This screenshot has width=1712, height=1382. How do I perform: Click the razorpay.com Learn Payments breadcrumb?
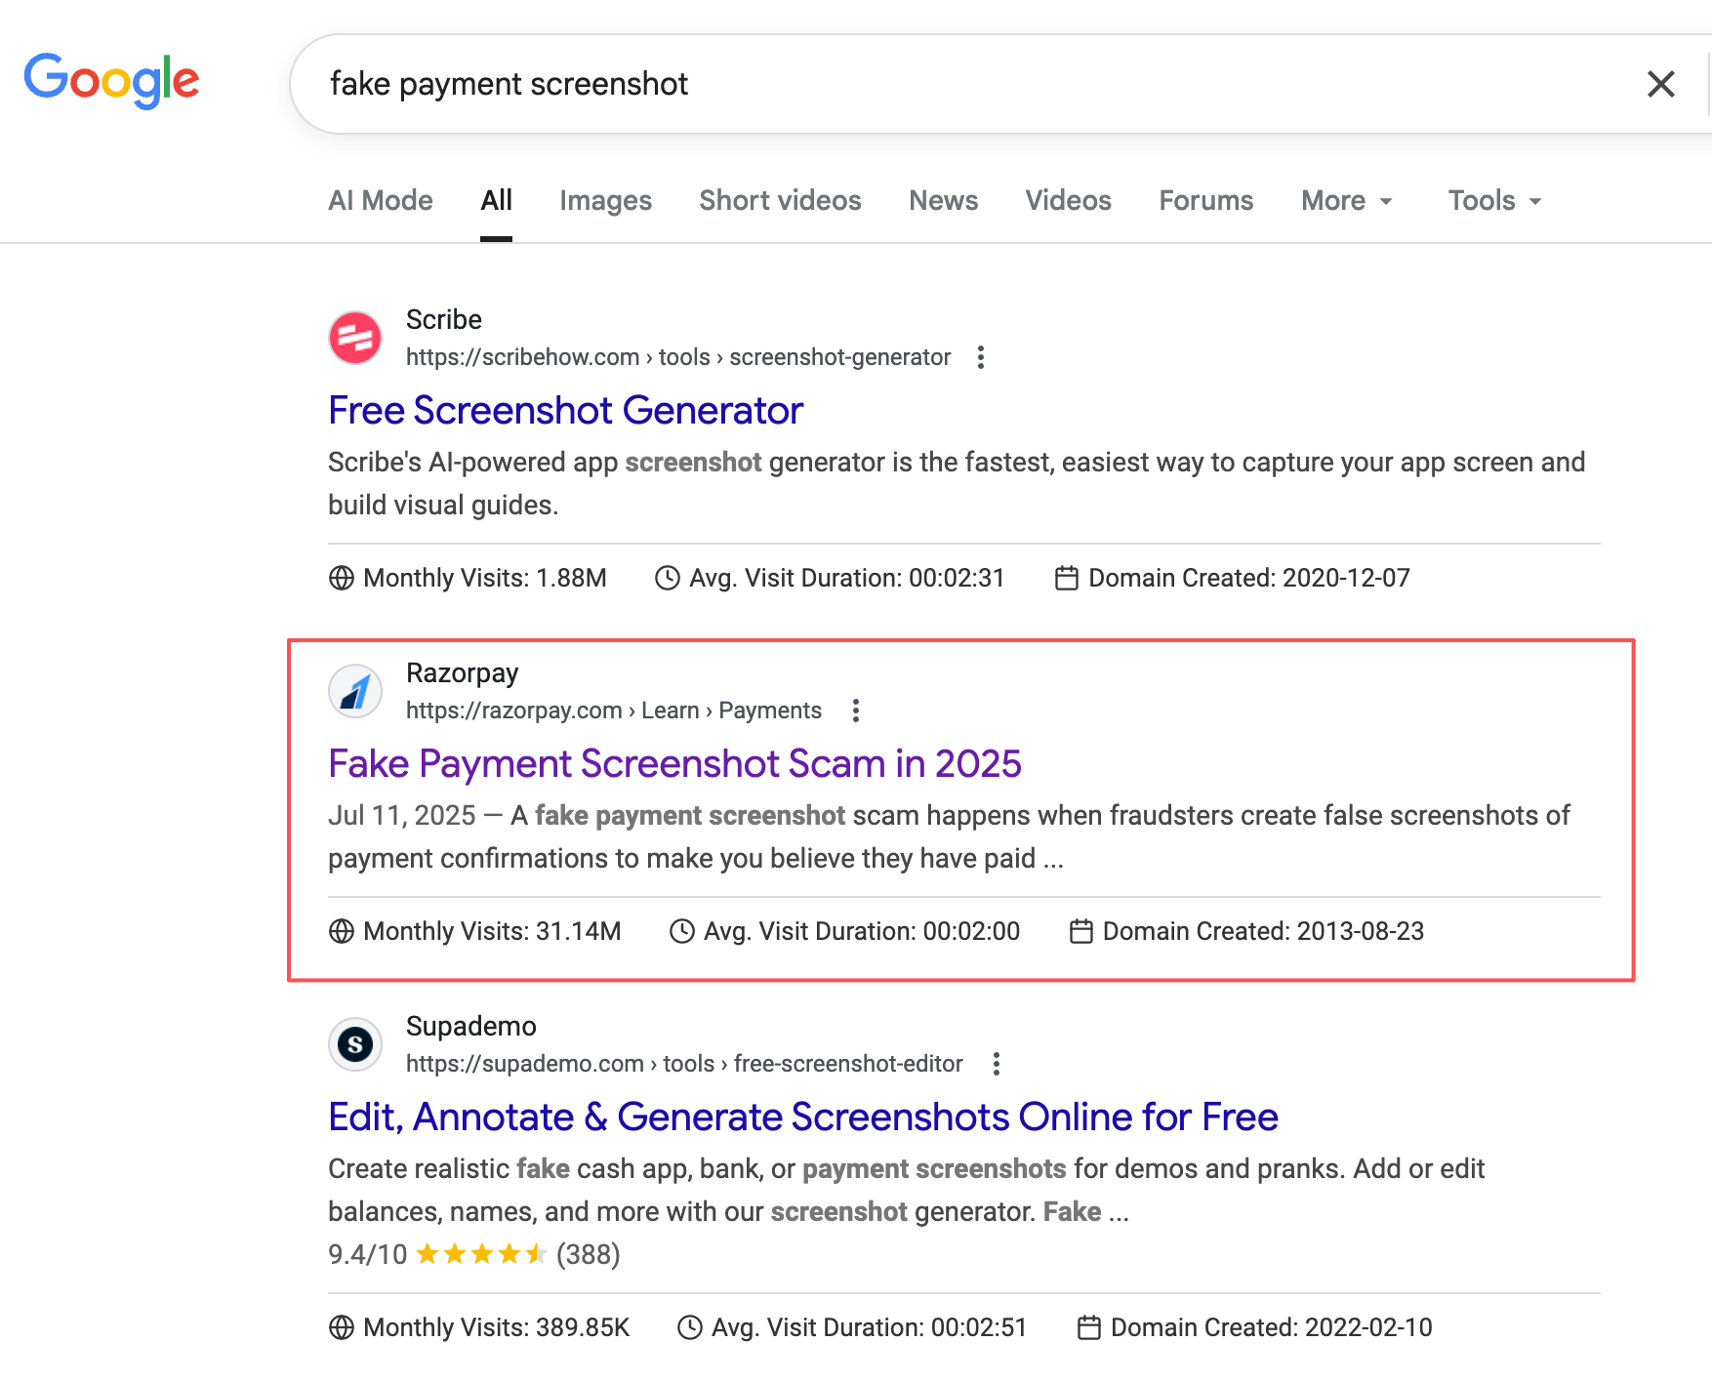coord(614,711)
